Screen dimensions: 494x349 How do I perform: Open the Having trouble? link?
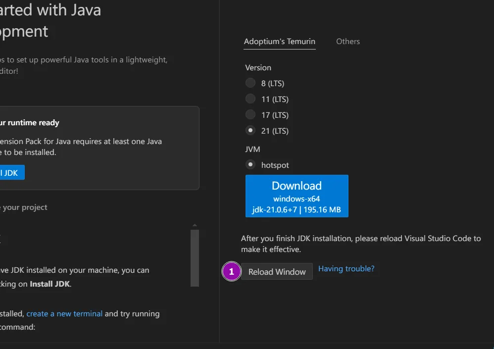[346, 269]
